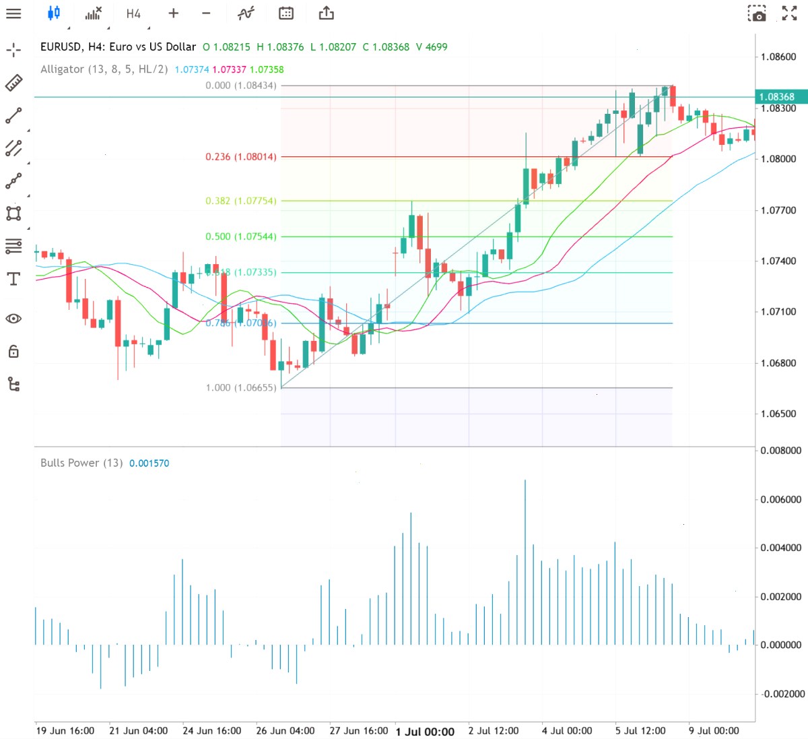The image size is (808, 739).
Task: Select the candlestick chart type icon
Action: [x=54, y=13]
